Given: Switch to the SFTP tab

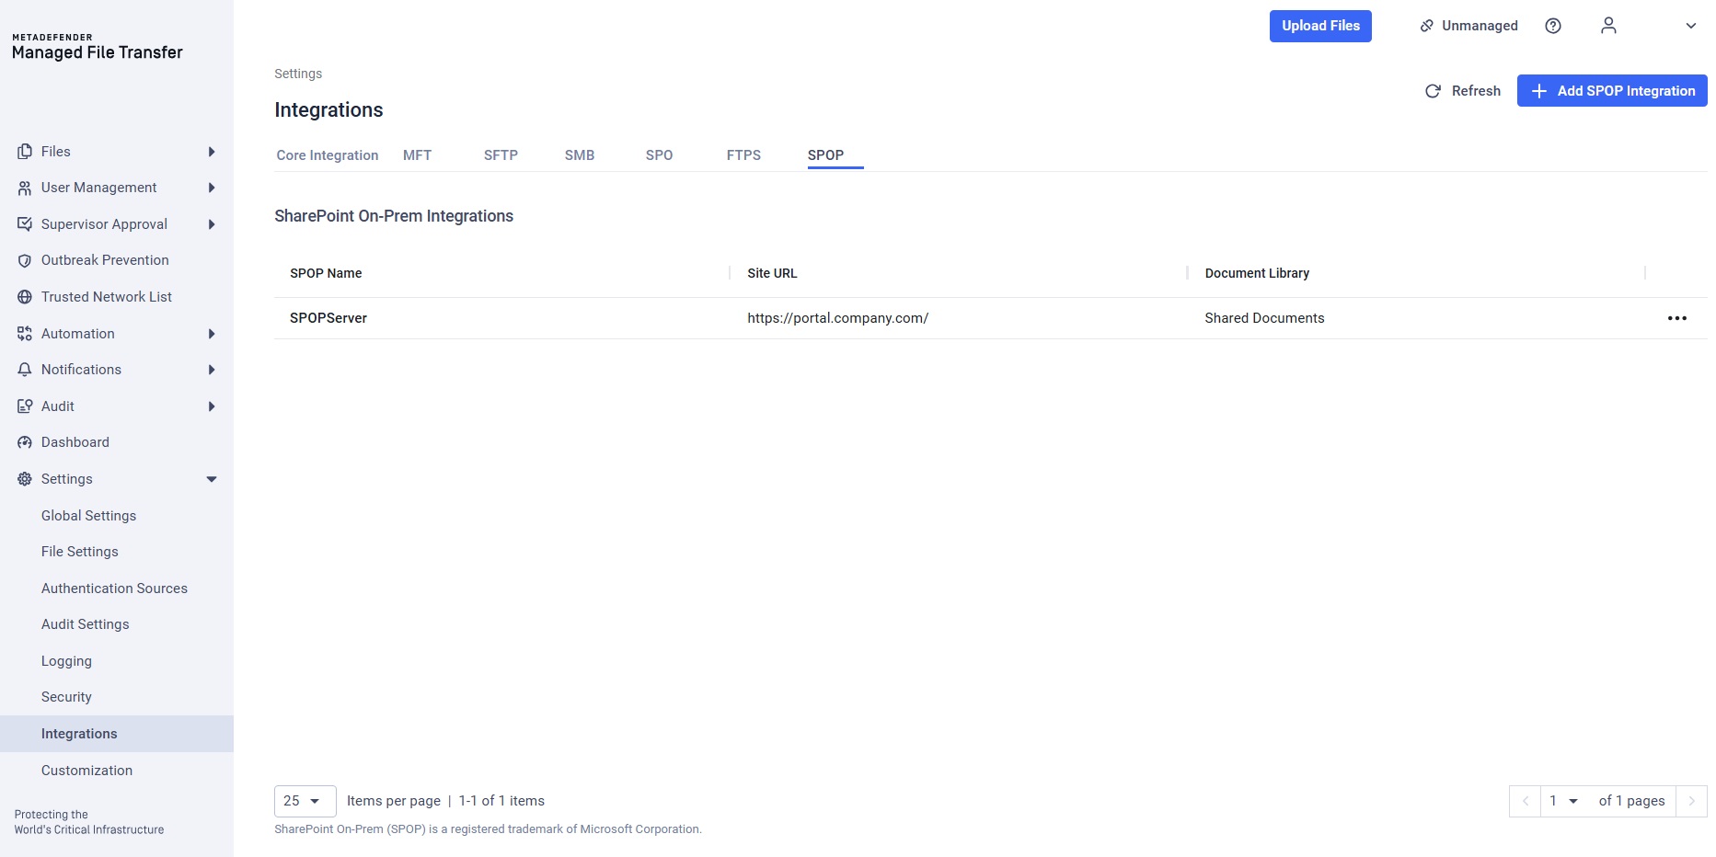Looking at the screenshot, I should [501, 155].
